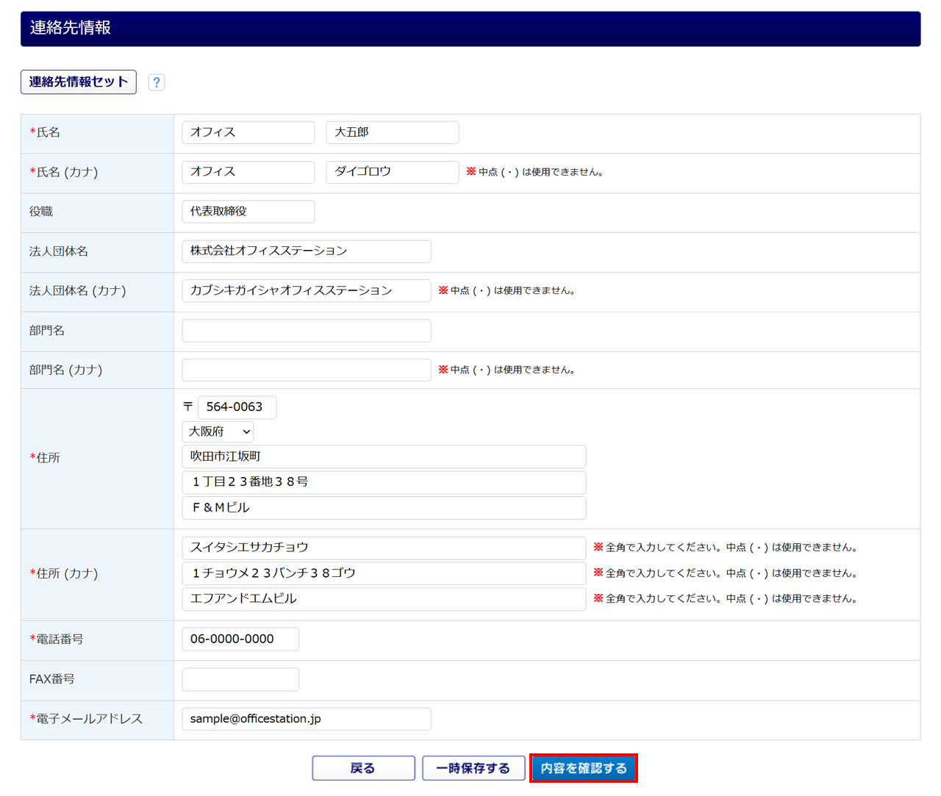Click the question mark help icon
This screenshot has height=796, width=941.
pos(156,82)
